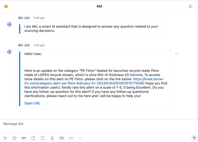Open the more actions menu for the alert message
Screen dimensions: 198x142
coord(176,54)
